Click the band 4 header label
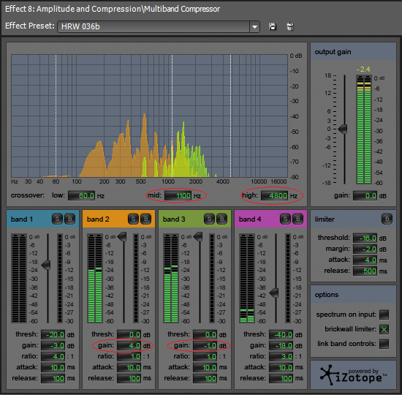Viewport: 402px width, 395px height. click(x=250, y=219)
